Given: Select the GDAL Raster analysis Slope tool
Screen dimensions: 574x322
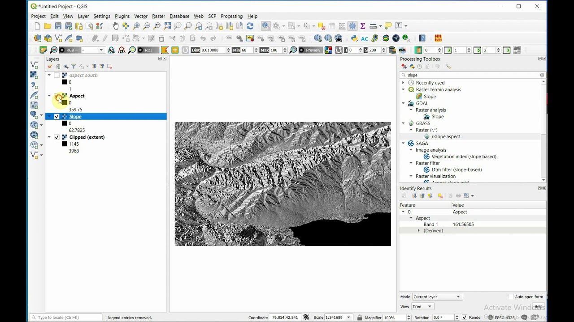Looking at the screenshot, I should click(438, 117).
